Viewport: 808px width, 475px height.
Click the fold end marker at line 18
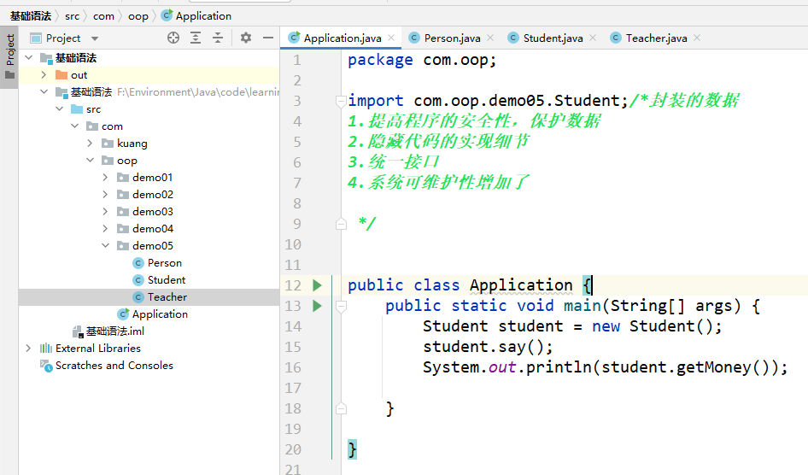341,408
